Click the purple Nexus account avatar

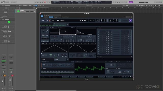click(x=131, y=20)
